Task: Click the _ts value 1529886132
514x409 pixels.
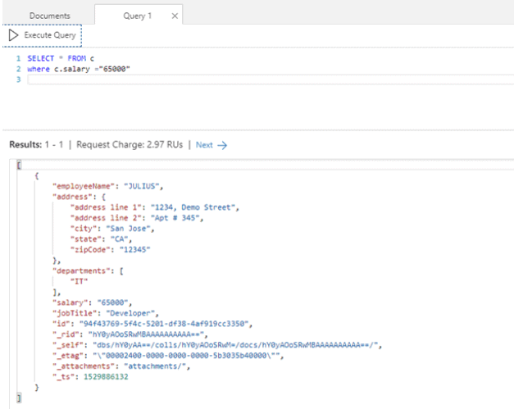Action: 106,377
